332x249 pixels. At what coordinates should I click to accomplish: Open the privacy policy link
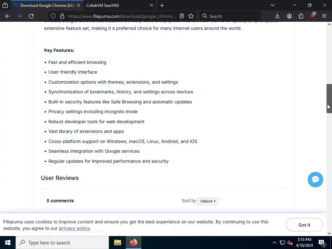click(x=74, y=228)
